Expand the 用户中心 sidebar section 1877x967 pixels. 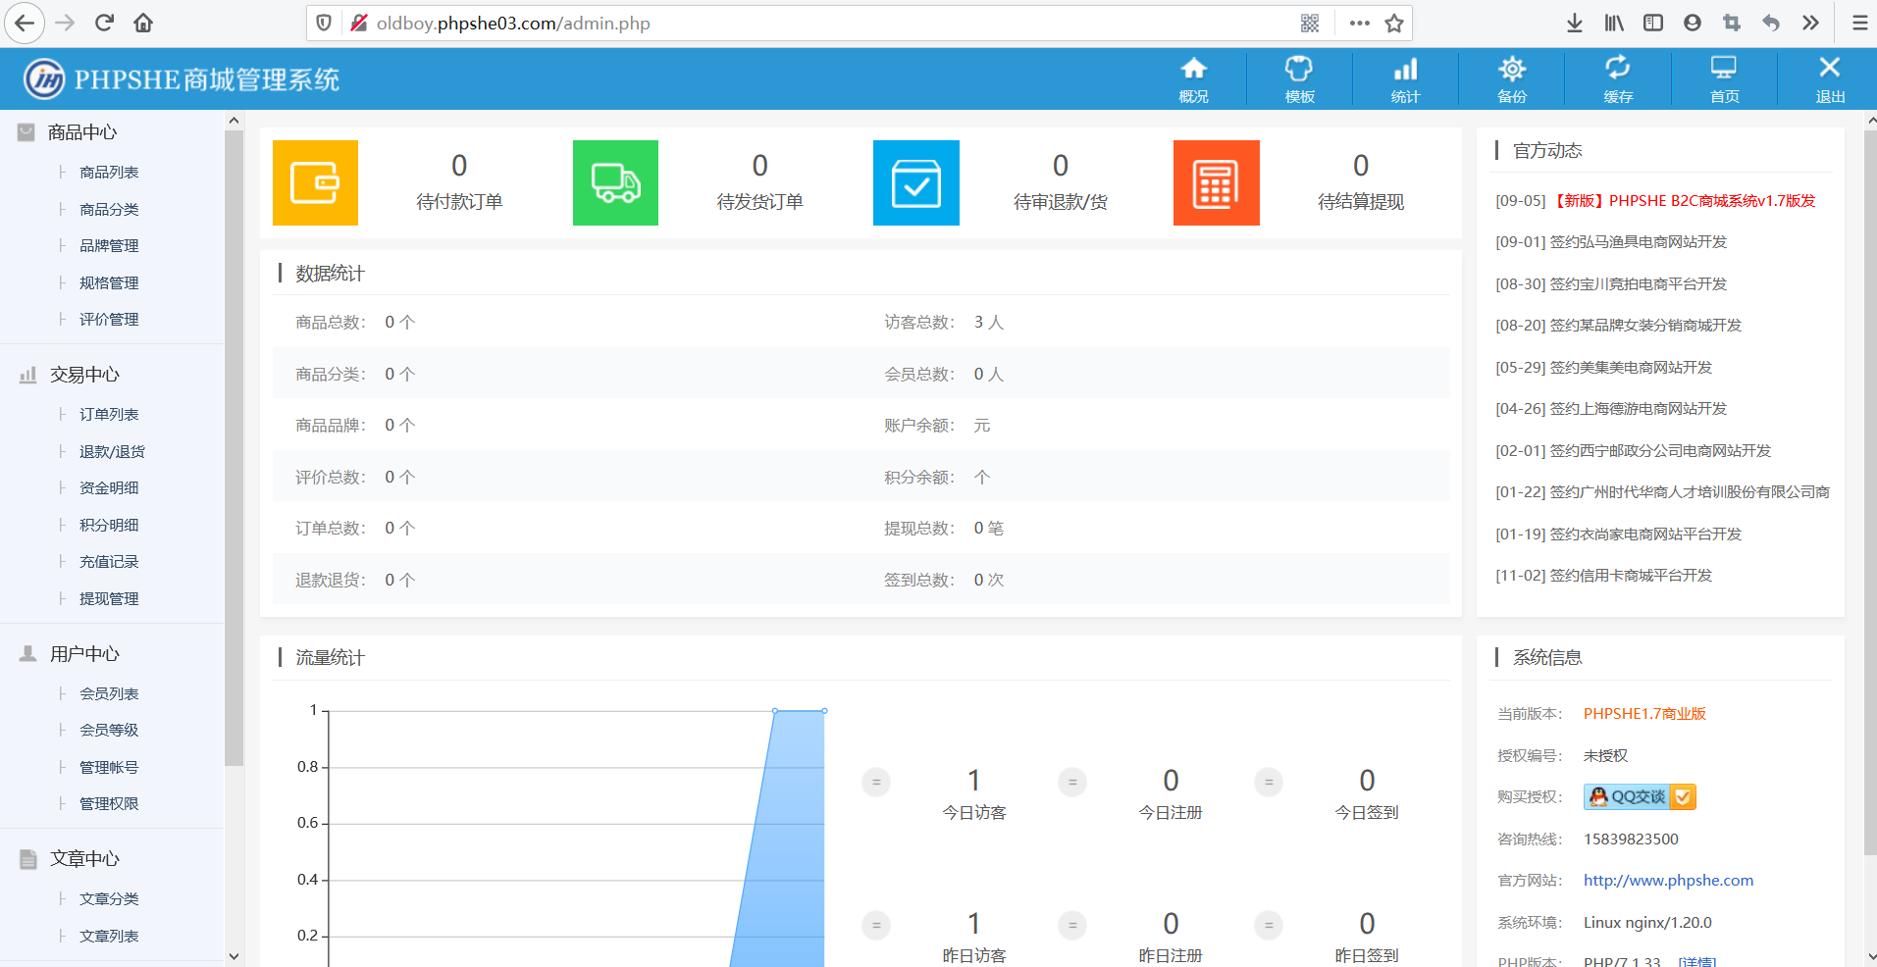[83, 653]
